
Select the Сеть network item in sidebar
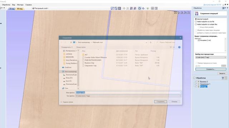coord(65,88)
